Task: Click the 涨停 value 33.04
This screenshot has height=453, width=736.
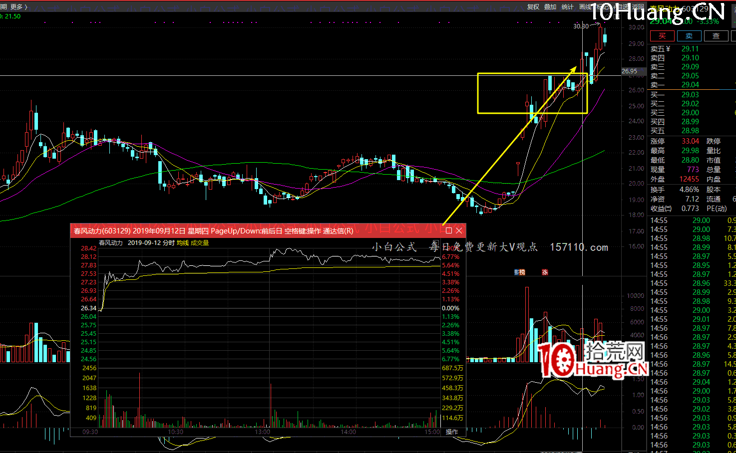Action: 690,141
